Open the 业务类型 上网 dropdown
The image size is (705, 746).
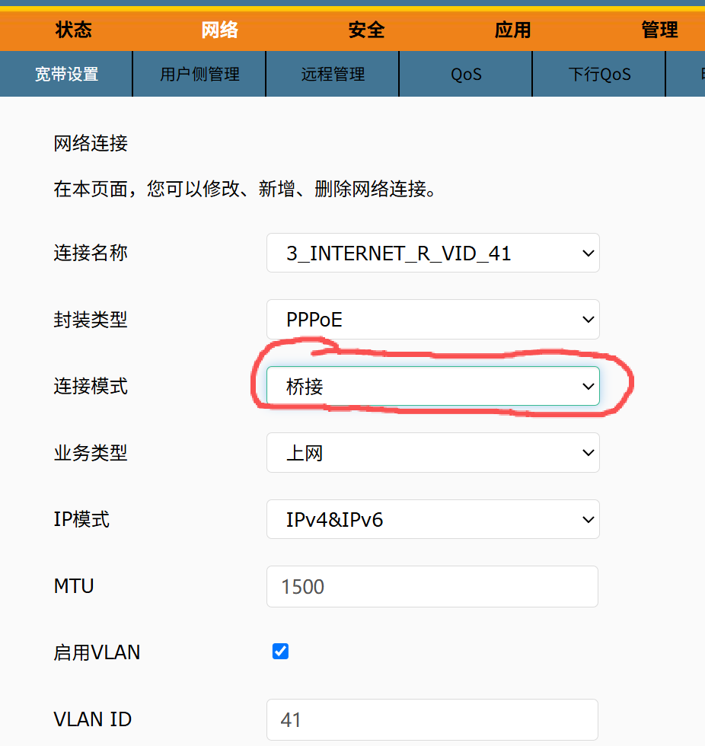point(433,452)
